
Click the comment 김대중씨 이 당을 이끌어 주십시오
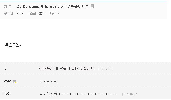pyautogui.click(x=67, y=69)
